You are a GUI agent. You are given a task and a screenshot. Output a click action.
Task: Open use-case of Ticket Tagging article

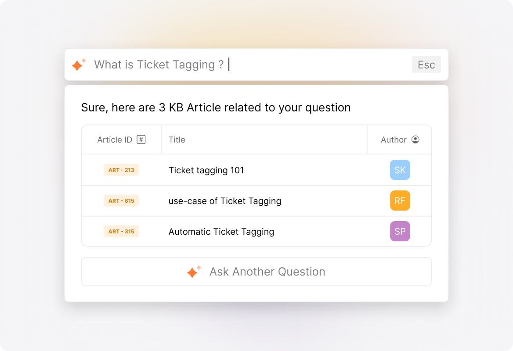click(225, 201)
